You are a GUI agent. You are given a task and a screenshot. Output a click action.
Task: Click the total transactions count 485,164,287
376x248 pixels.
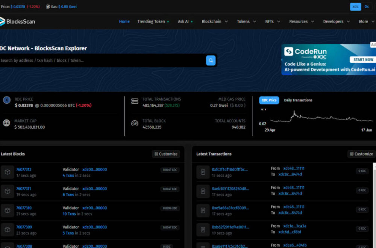tap(153, 106)
